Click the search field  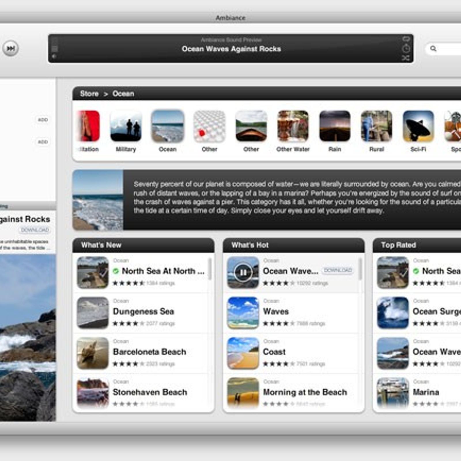(444, 48)
